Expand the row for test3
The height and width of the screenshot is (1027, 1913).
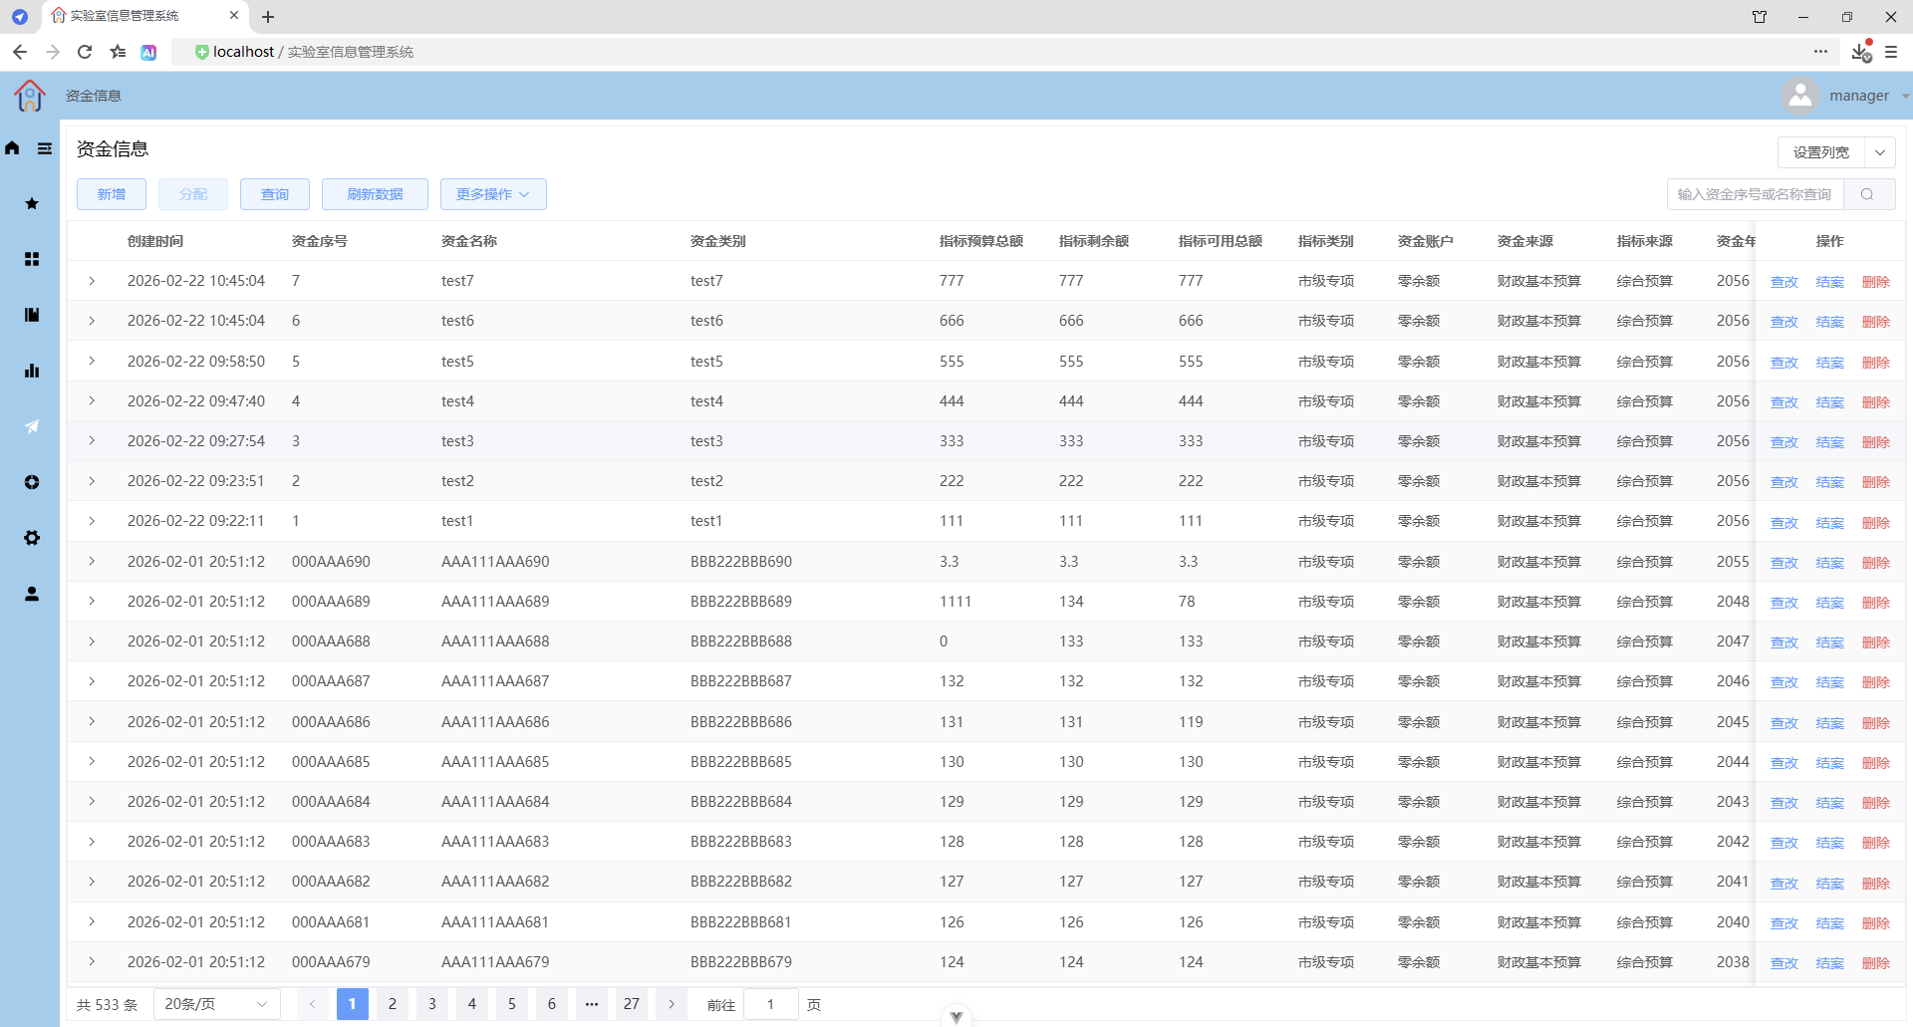coord(92,440)
